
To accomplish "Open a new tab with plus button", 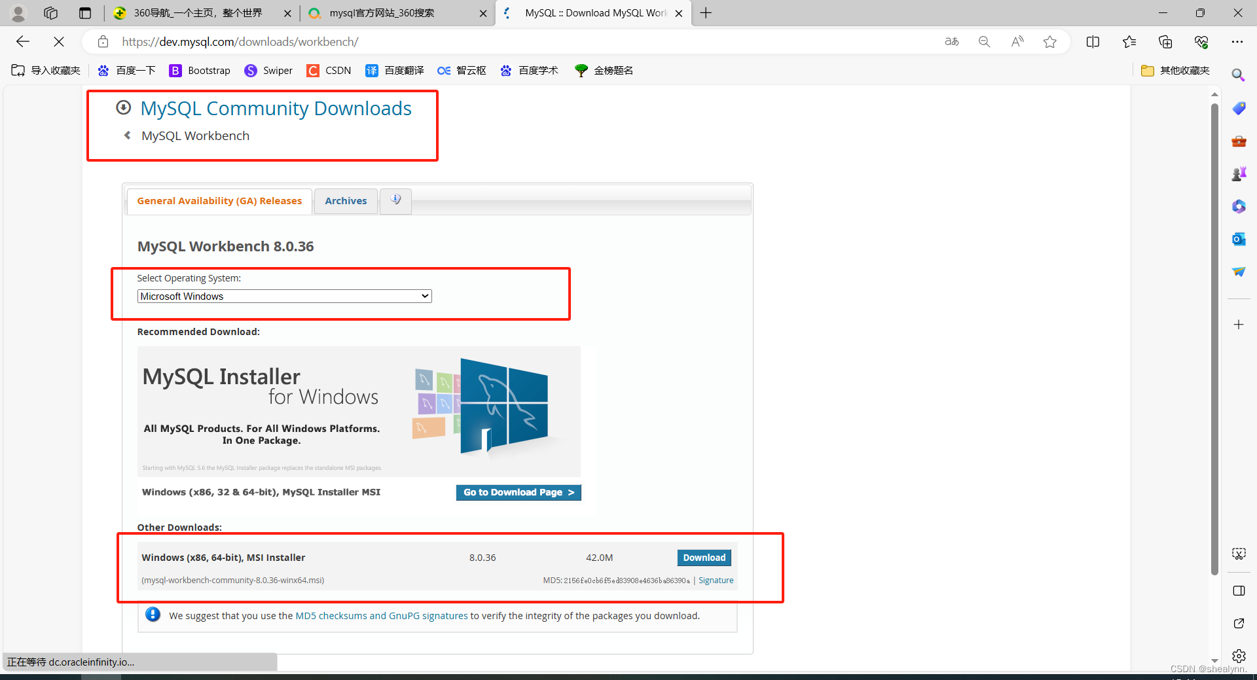I will (x=706, y=13).
